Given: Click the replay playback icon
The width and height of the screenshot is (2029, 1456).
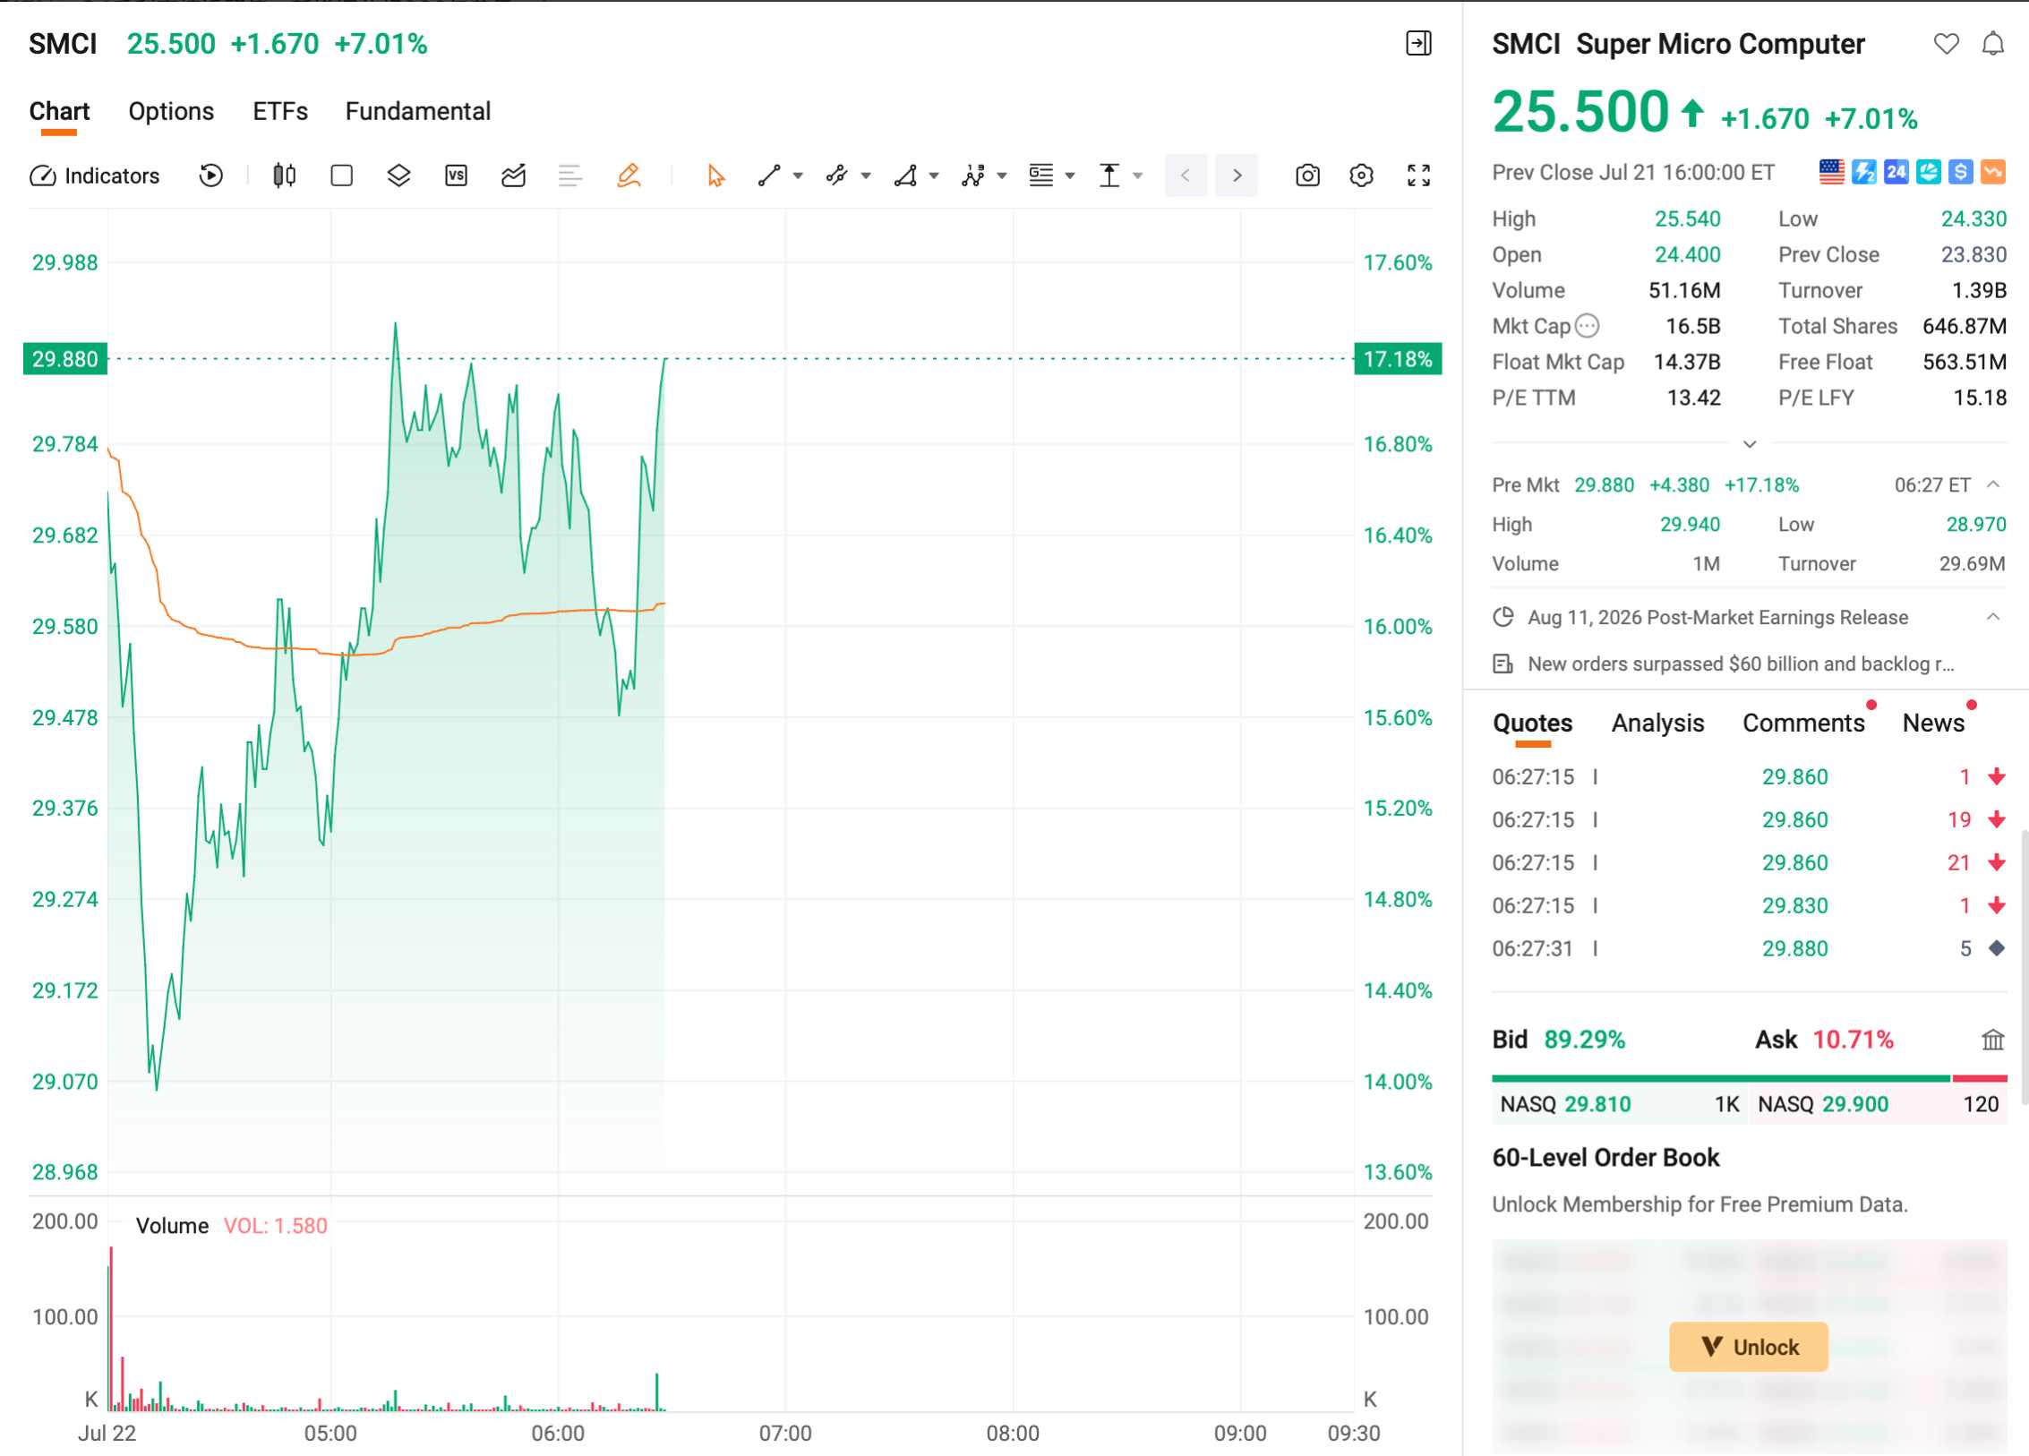Looking at the screenshot, I should point(210,176).
